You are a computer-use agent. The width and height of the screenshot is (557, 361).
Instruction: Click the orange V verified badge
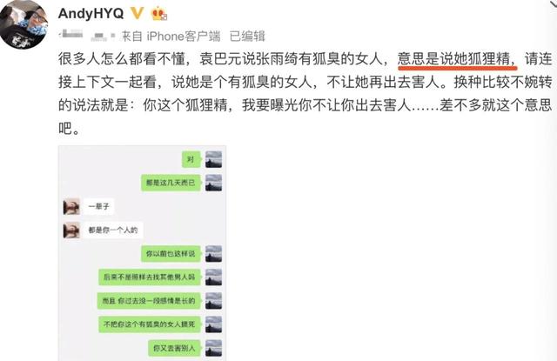coord(137,13)
